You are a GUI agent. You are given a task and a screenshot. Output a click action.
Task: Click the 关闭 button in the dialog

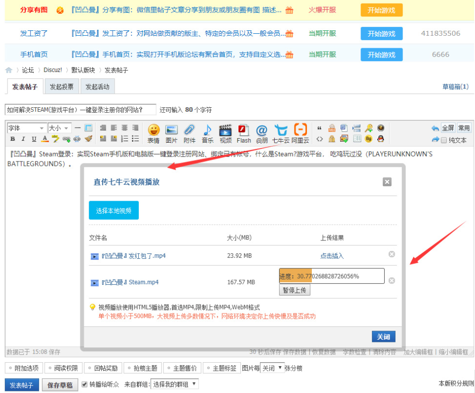coord(383,336)
